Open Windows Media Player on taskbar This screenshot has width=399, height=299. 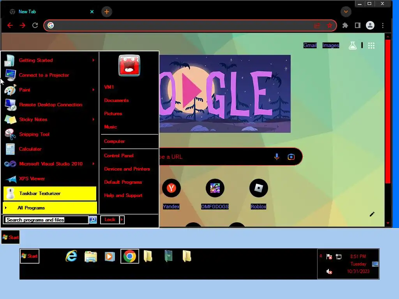(109, 256)
